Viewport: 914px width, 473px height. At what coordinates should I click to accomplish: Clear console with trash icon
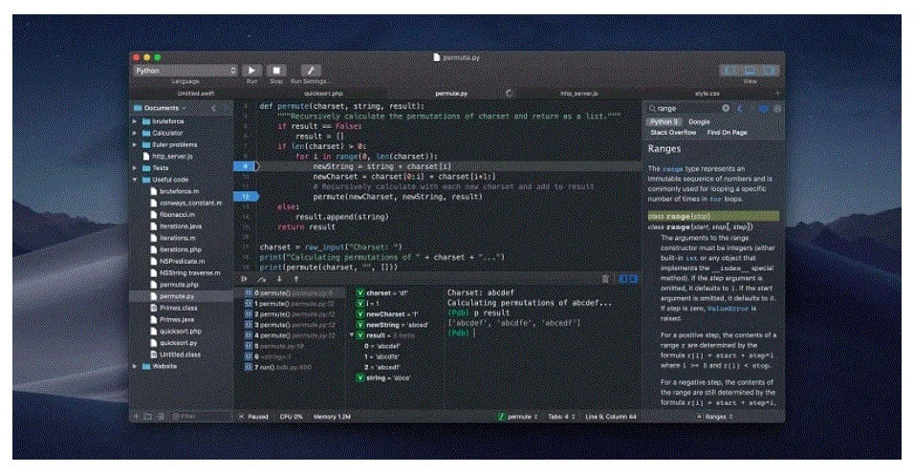pos(605,279)
